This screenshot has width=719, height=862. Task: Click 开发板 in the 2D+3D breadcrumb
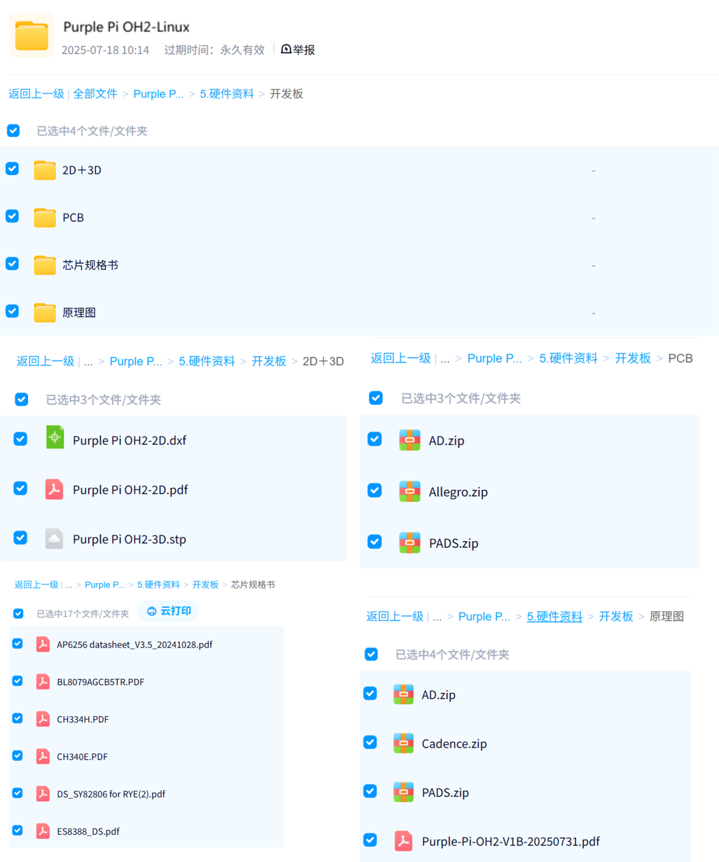(269, 361)
